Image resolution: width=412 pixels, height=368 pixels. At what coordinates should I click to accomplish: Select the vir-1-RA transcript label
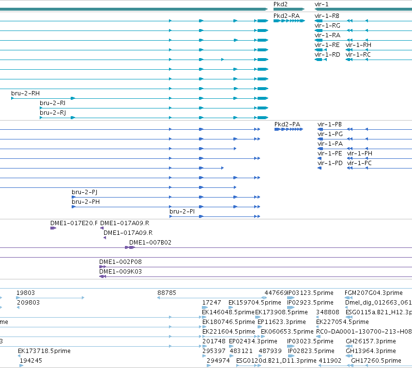327,35
